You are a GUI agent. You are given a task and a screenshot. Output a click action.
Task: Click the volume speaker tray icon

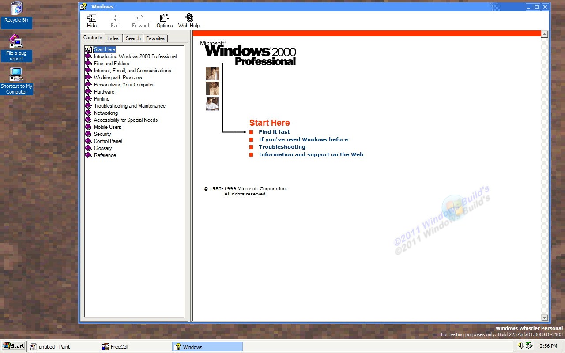521,345
